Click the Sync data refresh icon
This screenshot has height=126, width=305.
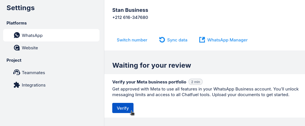click(162, 40)
